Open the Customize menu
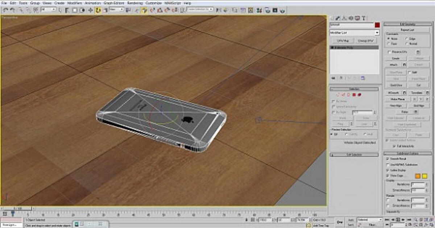The image size is (435, 228). 154,3
